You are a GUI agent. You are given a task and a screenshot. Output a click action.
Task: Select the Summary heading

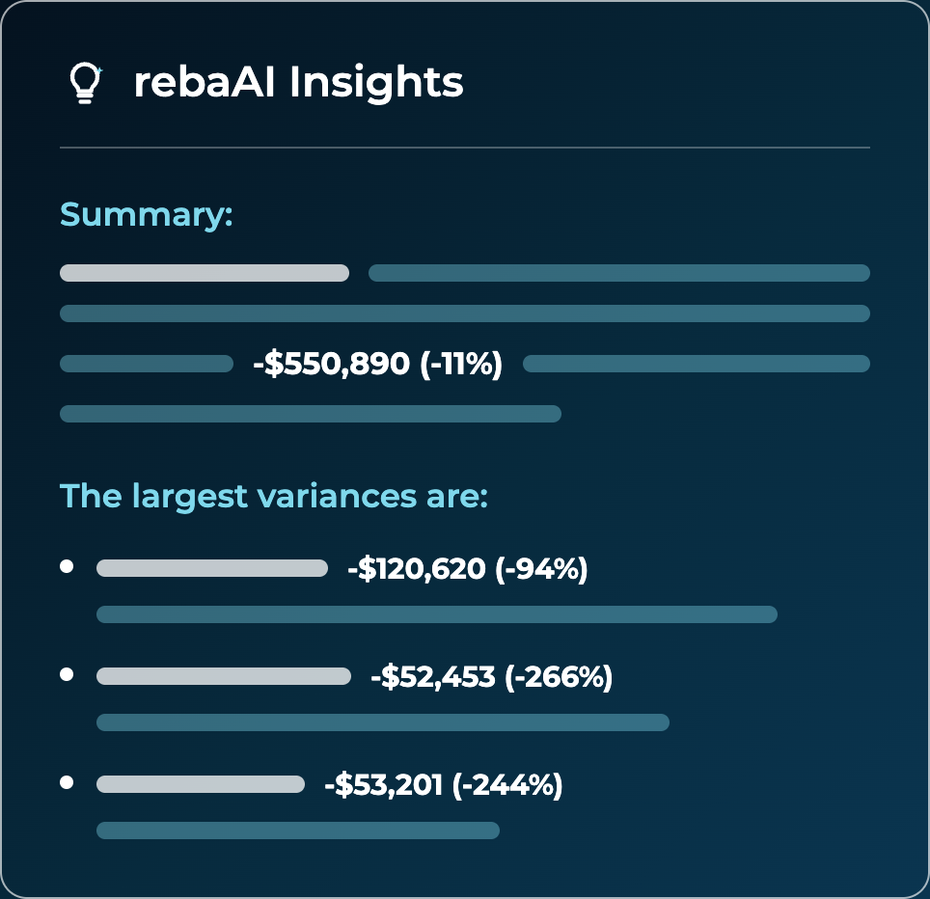pyautogui.click(x=146, y=215)
